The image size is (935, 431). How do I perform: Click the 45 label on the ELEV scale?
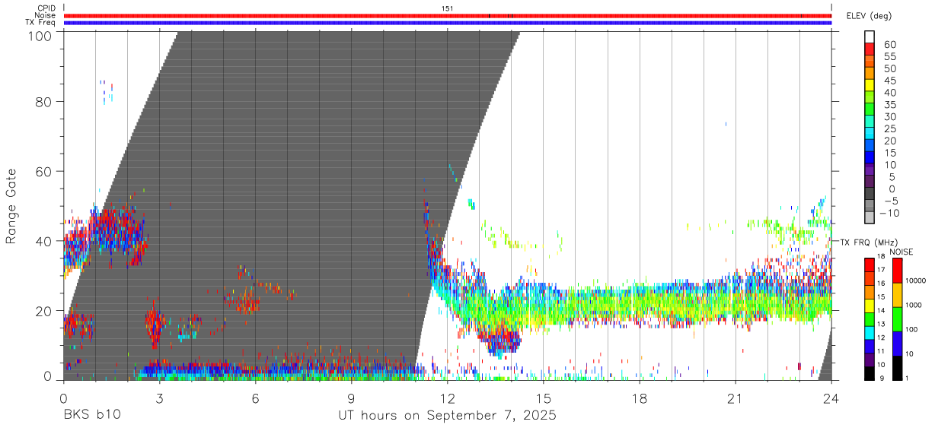pos(889,81)
